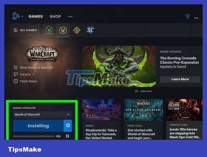Screen dimensions: 207x157
Task: Click the Patch Notes gear-circle icon
Action: click(x=16, y=81)
